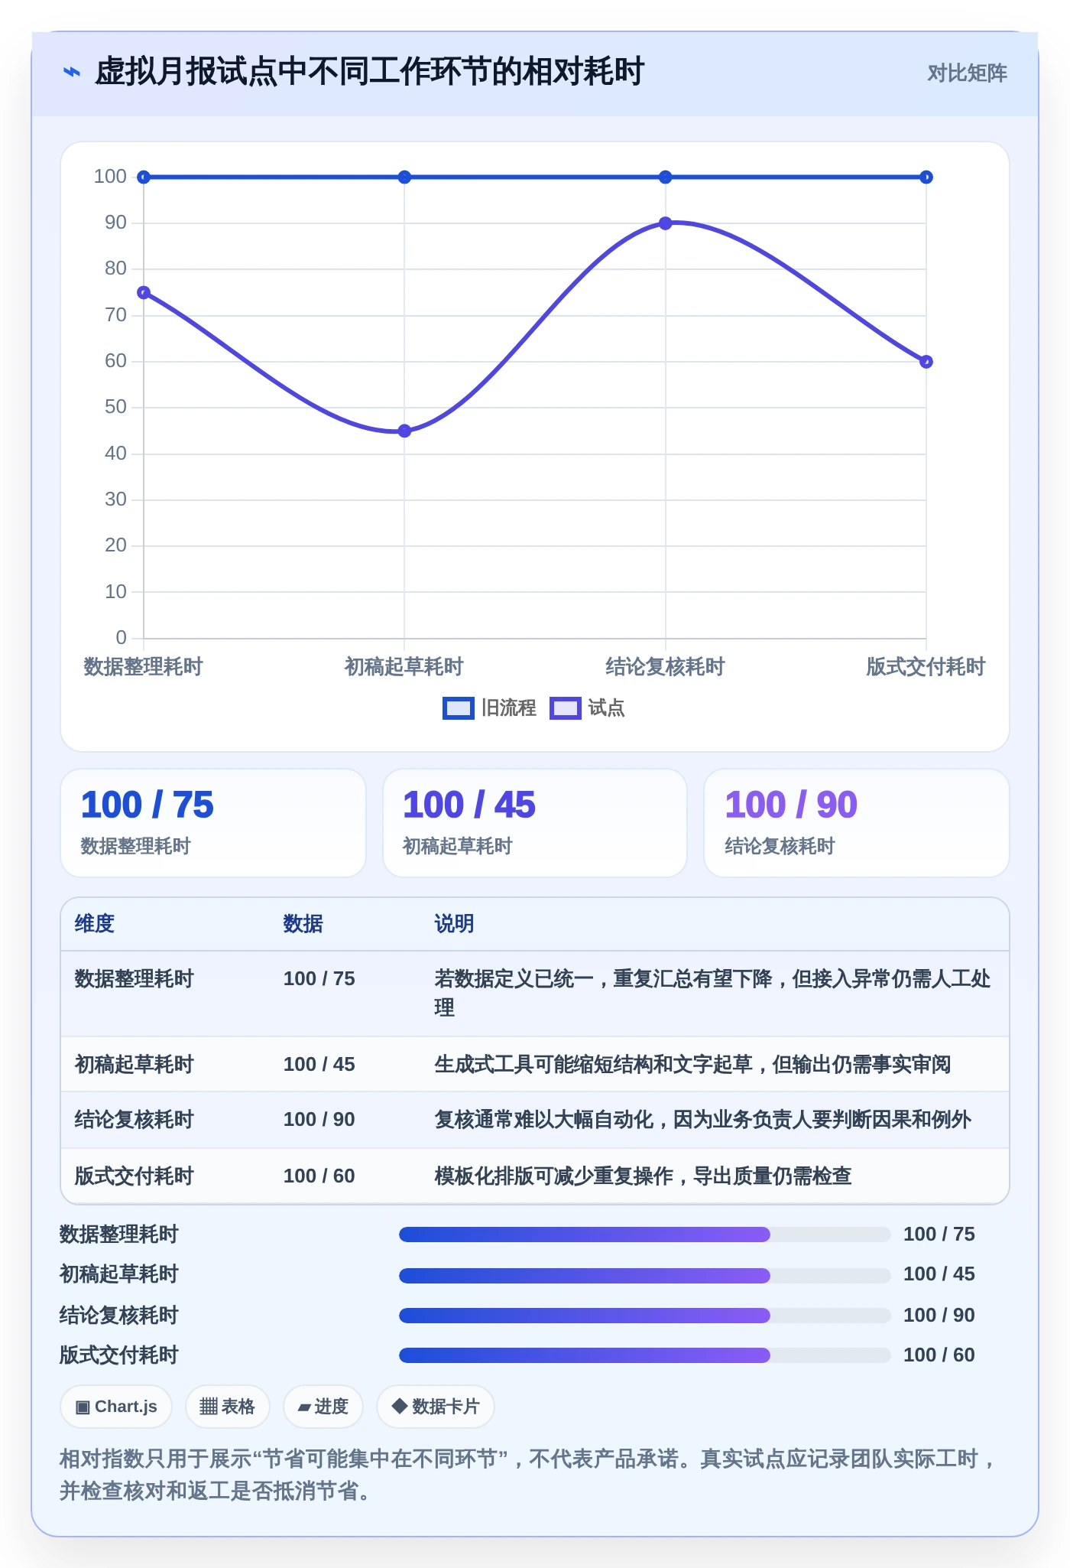
Task: Select the 版式交付耗时 table row name
Action: tap(134, 1176)
